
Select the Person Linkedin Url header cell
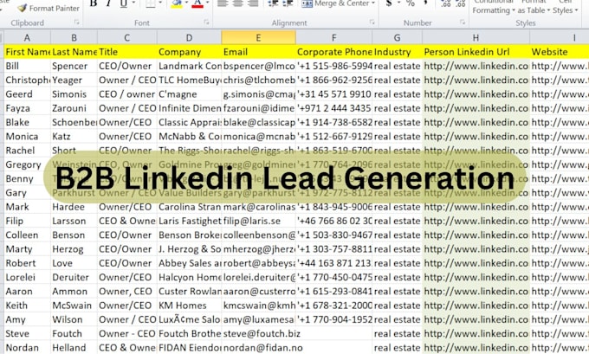pyautogui.click(x=476, y=52)
